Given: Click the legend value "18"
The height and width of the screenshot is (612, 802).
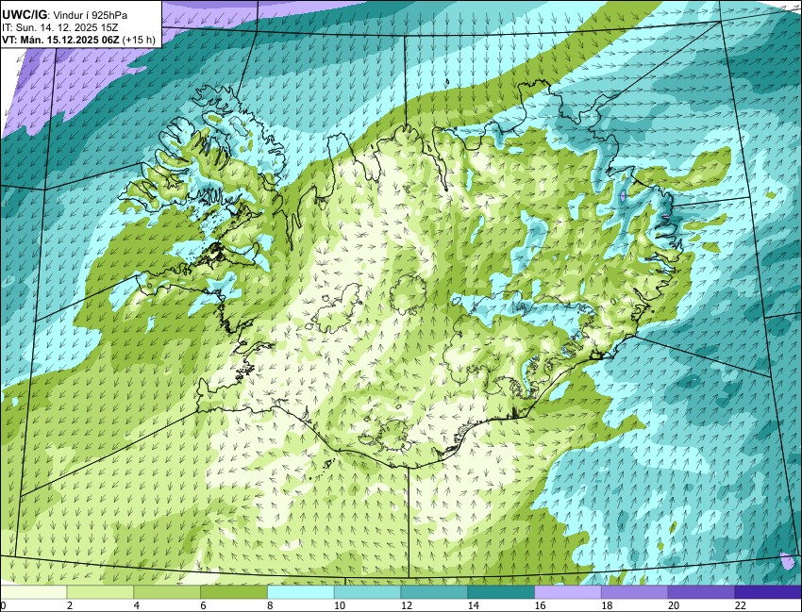Looking at the screenshot, I should pos(607,605).
